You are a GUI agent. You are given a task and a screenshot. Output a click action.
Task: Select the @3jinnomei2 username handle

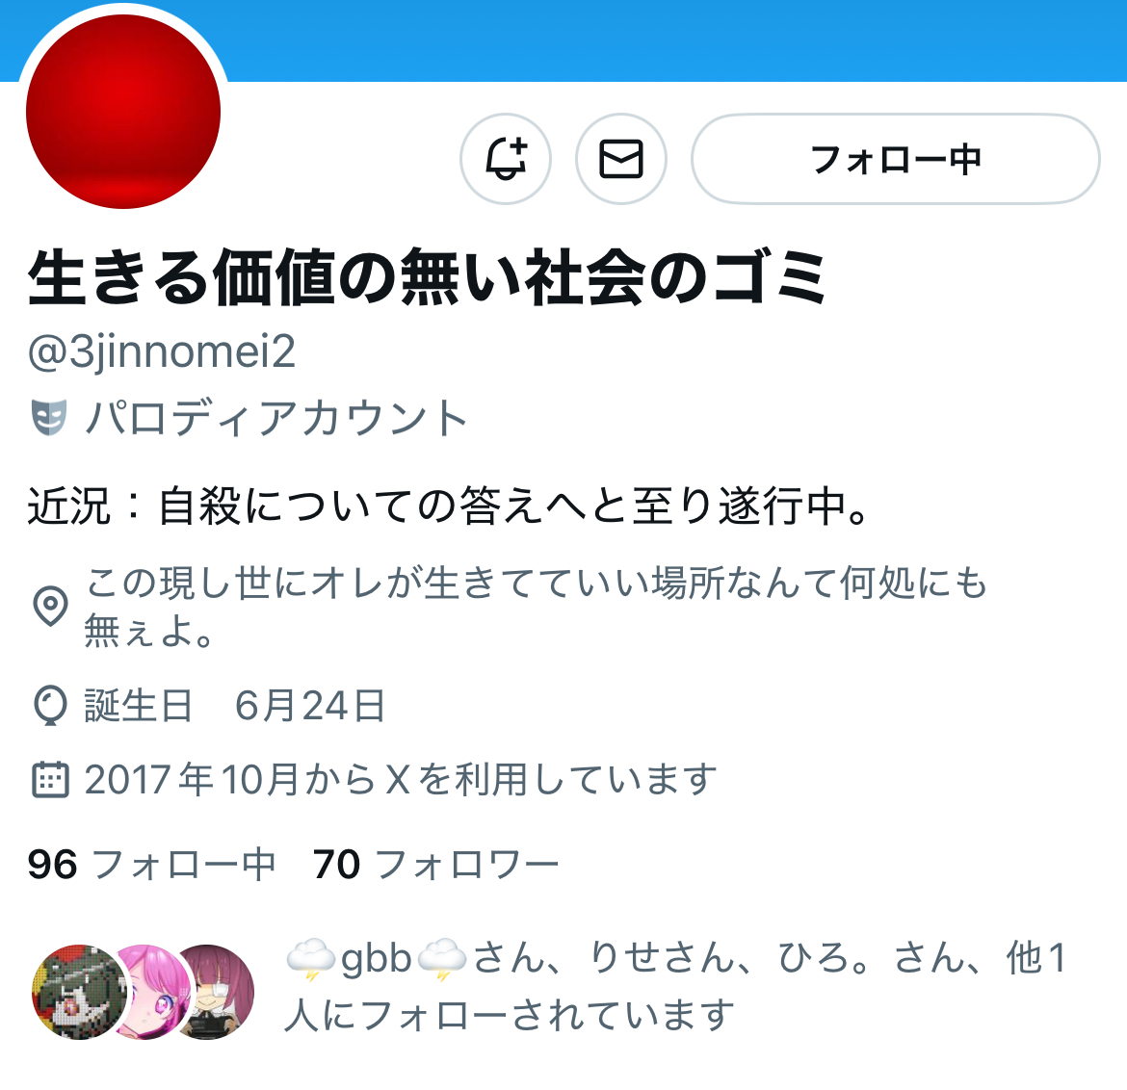coord(162,351)
